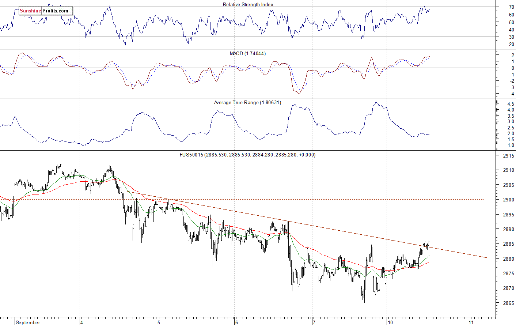Click the ATR 2.5 axis value
516x325 pixels.
(x=511, y=128)
